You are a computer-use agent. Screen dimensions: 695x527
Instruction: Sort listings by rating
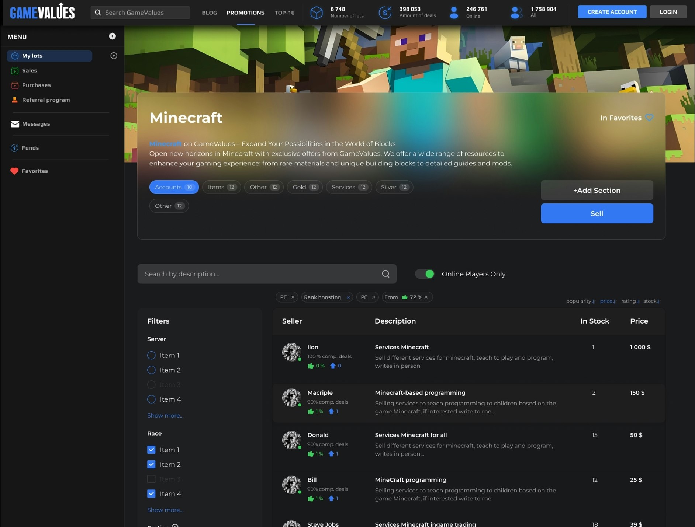[630, 301]
